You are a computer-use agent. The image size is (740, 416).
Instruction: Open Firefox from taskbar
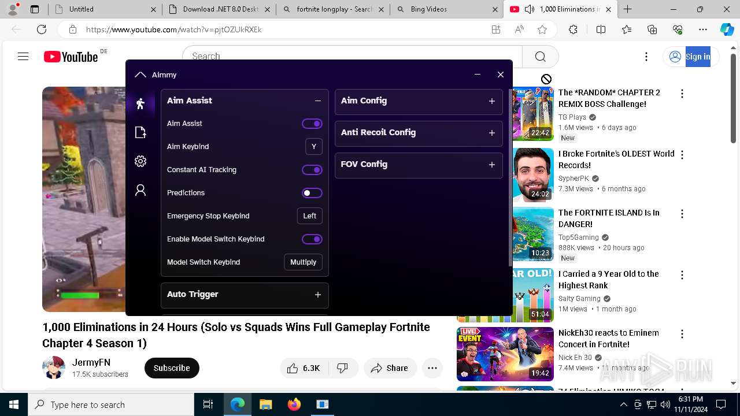[294, 404]
